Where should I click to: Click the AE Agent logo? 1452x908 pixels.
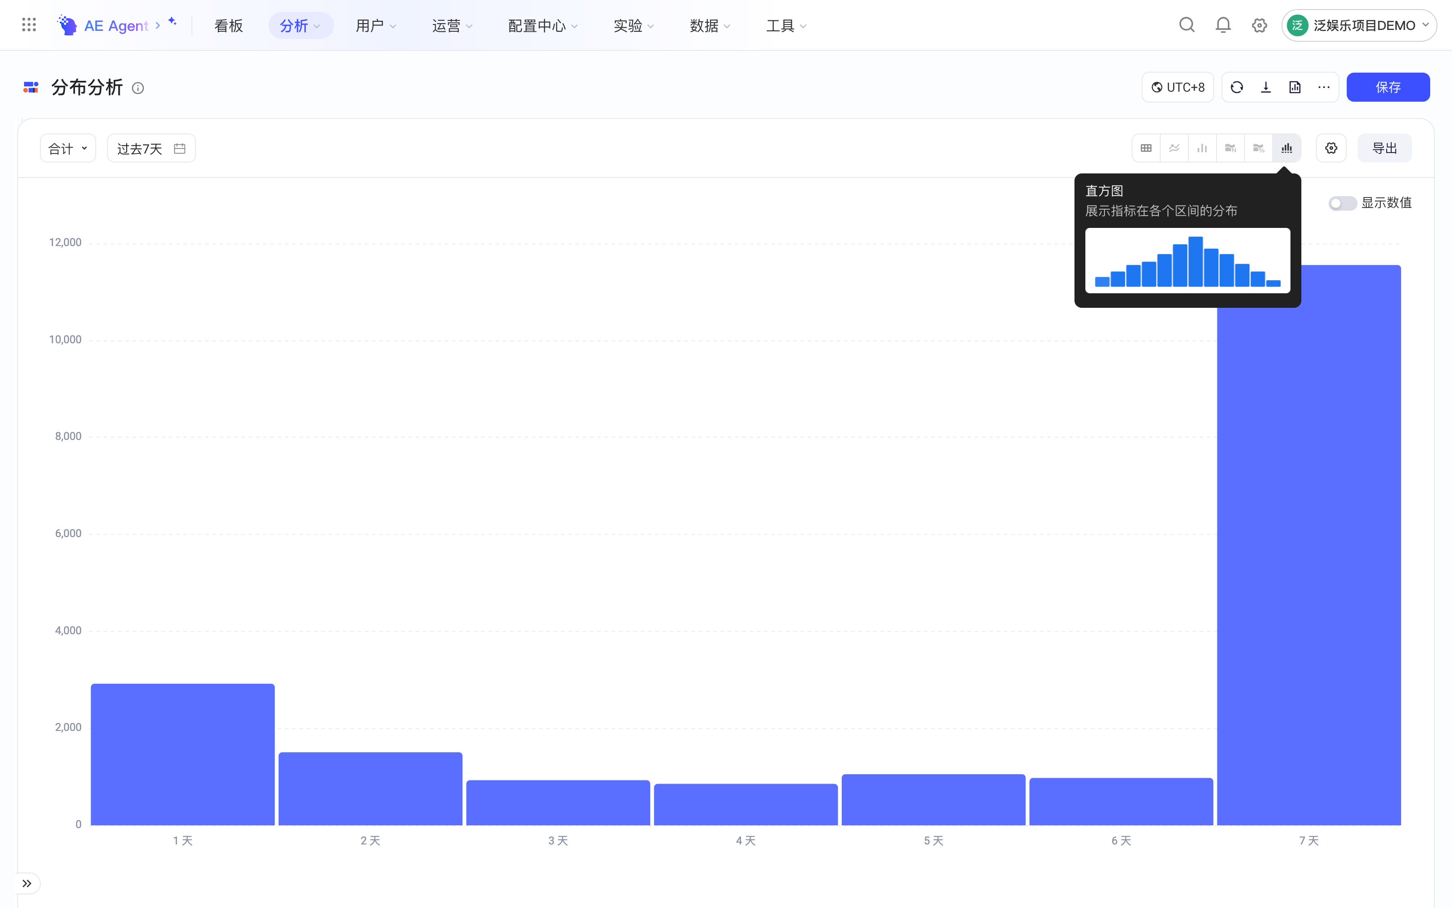(67, 25)
